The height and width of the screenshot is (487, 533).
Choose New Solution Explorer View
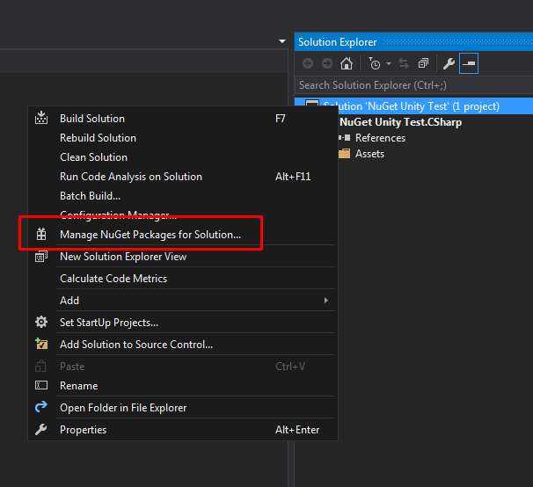(x=183, y=257)
